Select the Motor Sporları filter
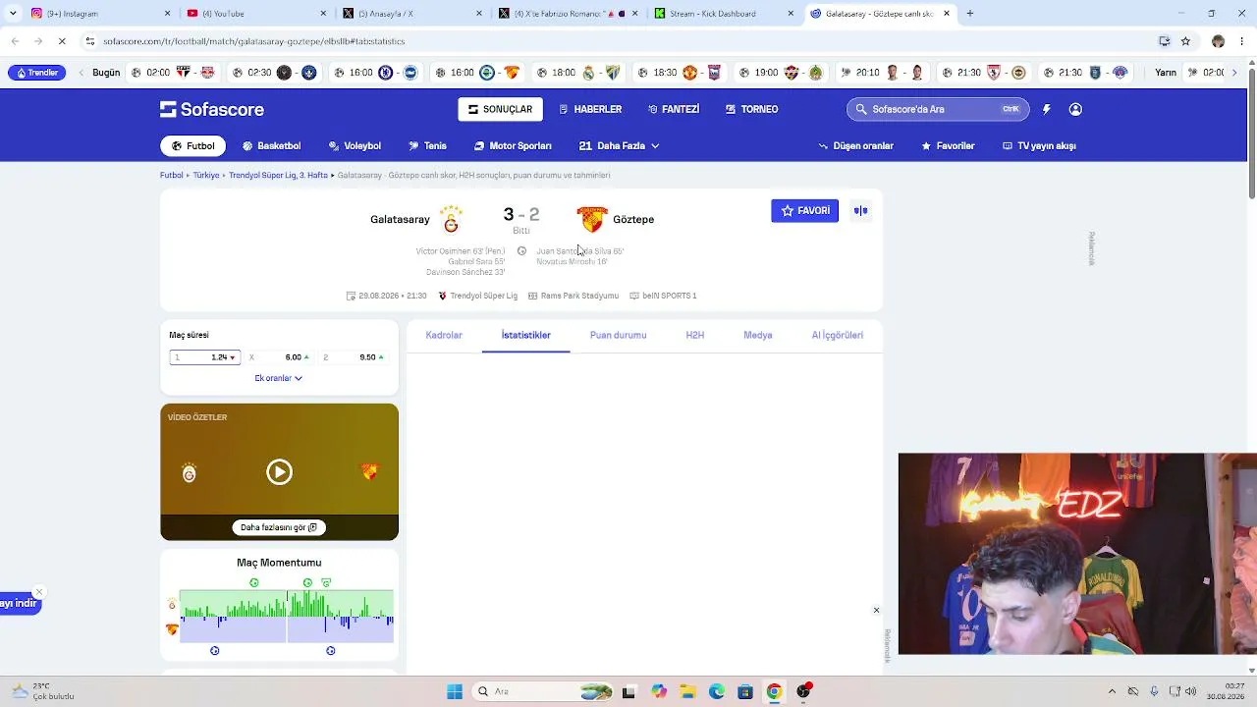The image size is (1257, 707). (x=513, y=146)
